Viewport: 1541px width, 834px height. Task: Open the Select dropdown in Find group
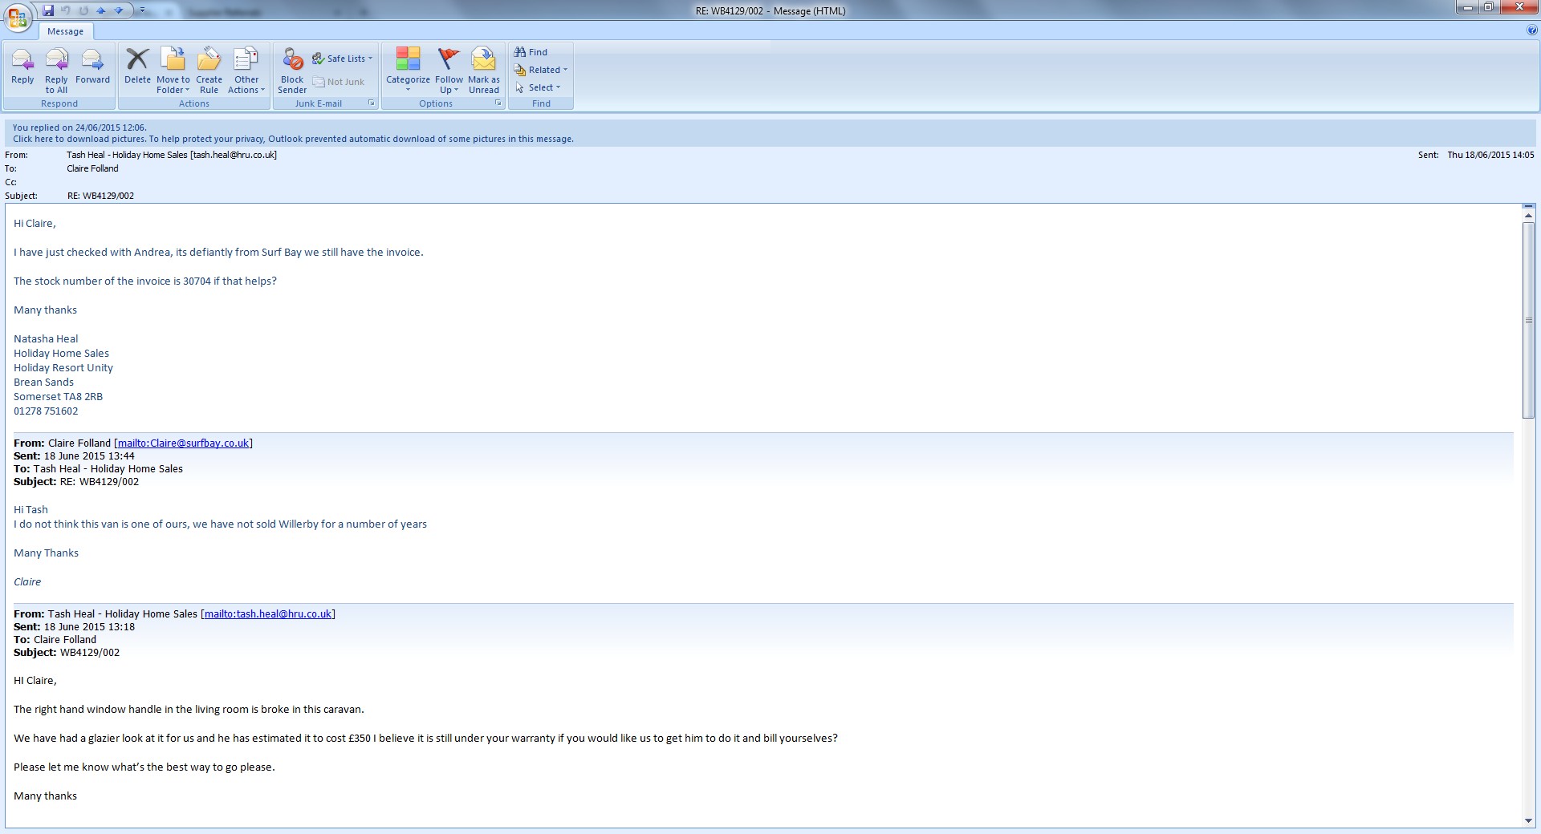(x=538, y=87)
